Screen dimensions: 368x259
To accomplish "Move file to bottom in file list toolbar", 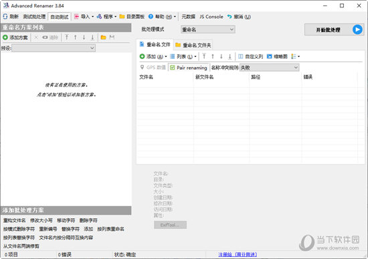I will [x=229, y=56].
